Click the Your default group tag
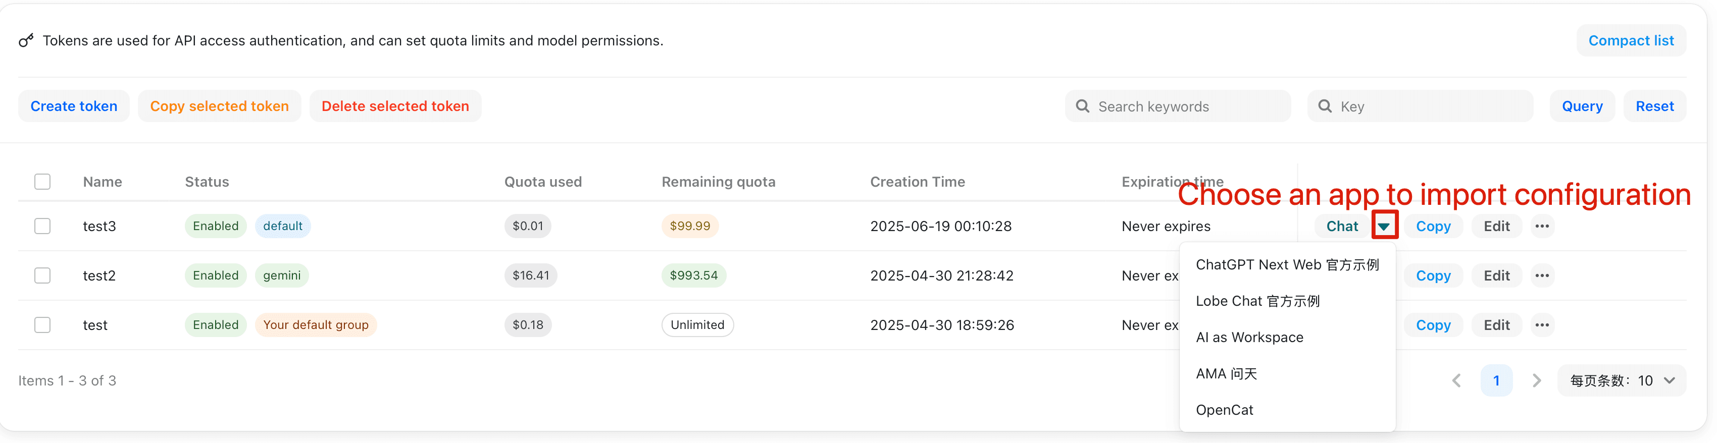 click(x=315, y=325)
